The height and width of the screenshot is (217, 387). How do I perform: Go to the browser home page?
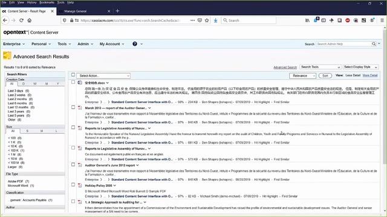30,20
